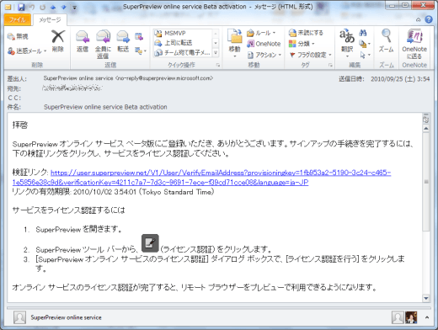Click the Redo icon in quick access toolbar
This screenshot has width=438, height=330.
tap(43, 7)
